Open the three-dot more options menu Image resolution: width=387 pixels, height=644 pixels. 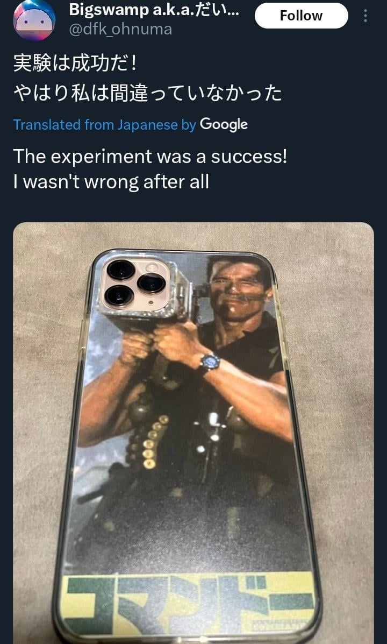tap(365, 16)
